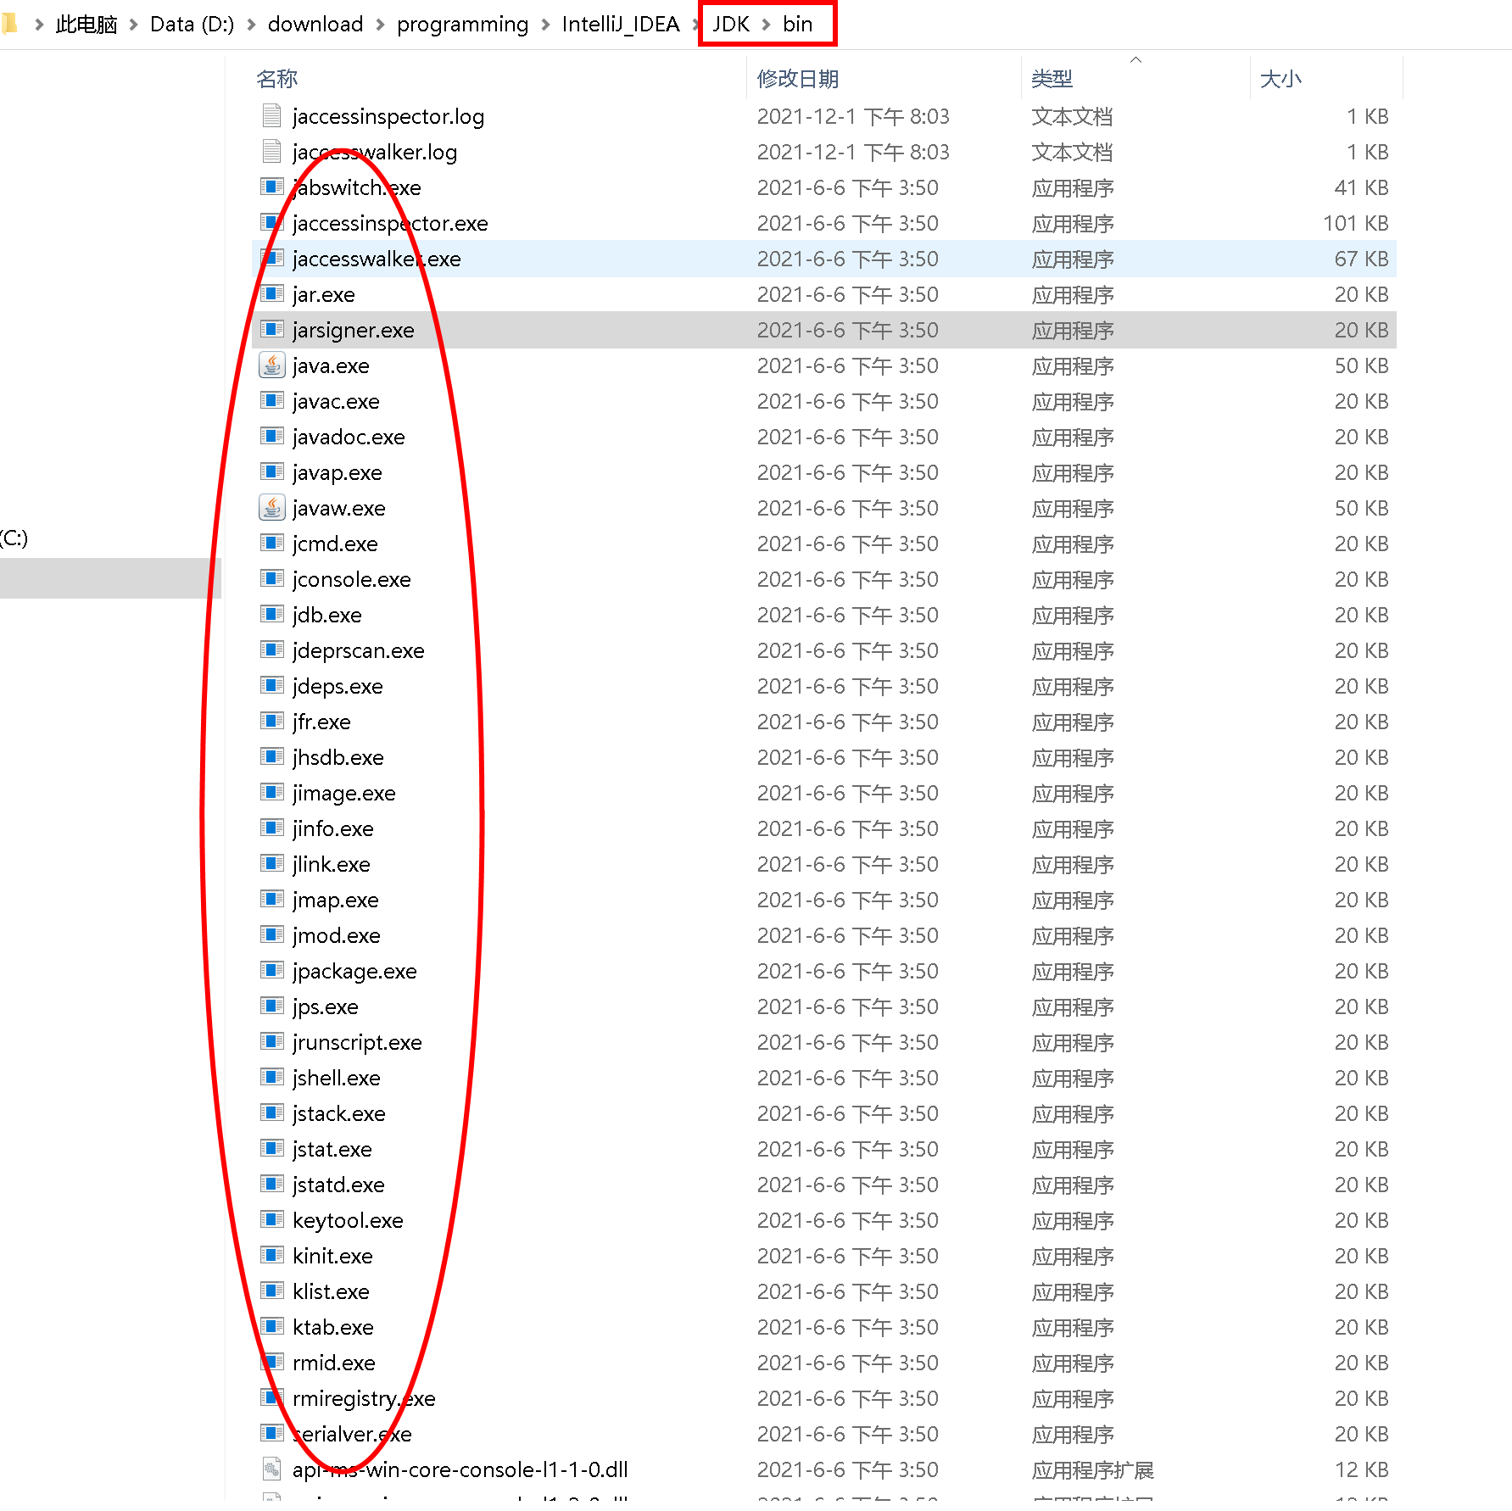Viewport: 1512px width, 1511px height.
Task: Expand the chevron after 此电脑 in breadcrumb
Action: [x=134, y=25]
